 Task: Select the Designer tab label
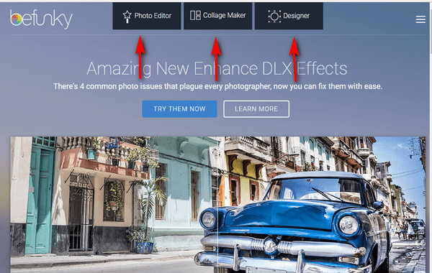click(297, 16)
